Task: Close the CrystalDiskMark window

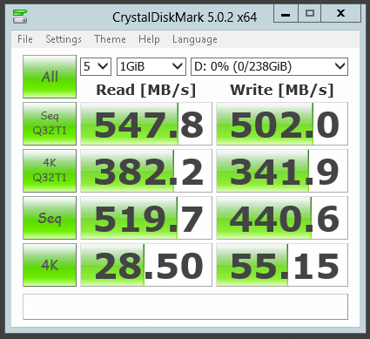Action: [x=340, y=14]
